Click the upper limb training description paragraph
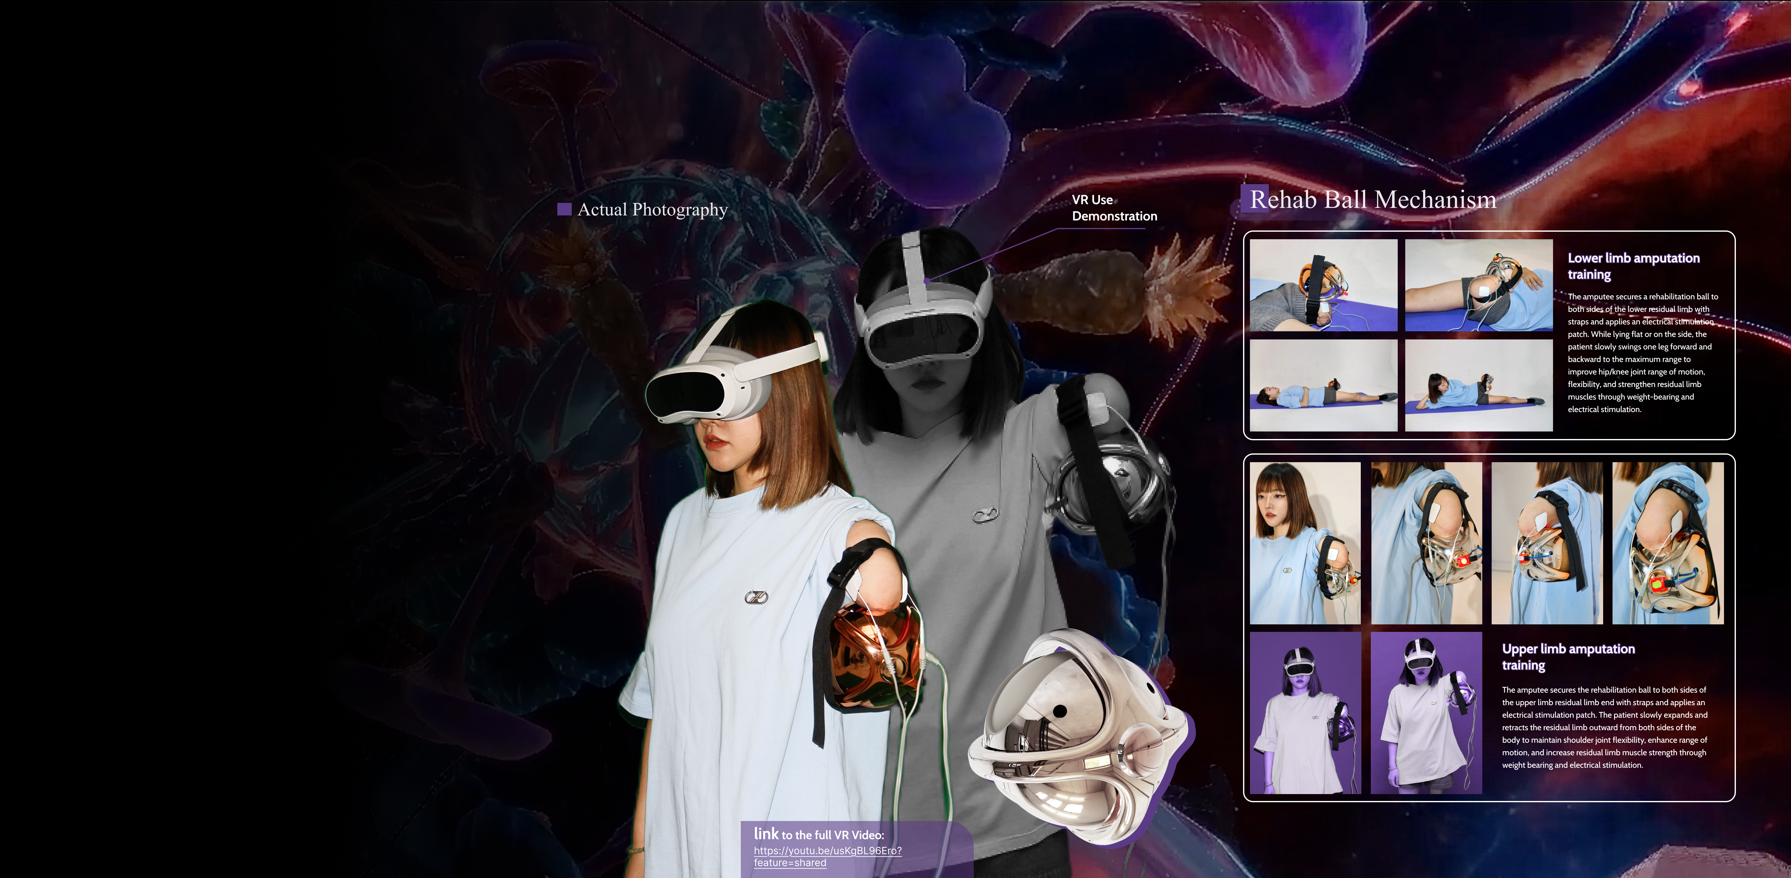The width and height of the screenshot is (1791, 878). click(x=1605, y=727)
